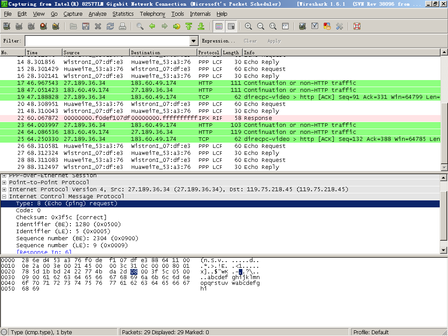Save the capture file via toolbar
The height and width of the screenshot is (336, 448).
pos(86,27)
